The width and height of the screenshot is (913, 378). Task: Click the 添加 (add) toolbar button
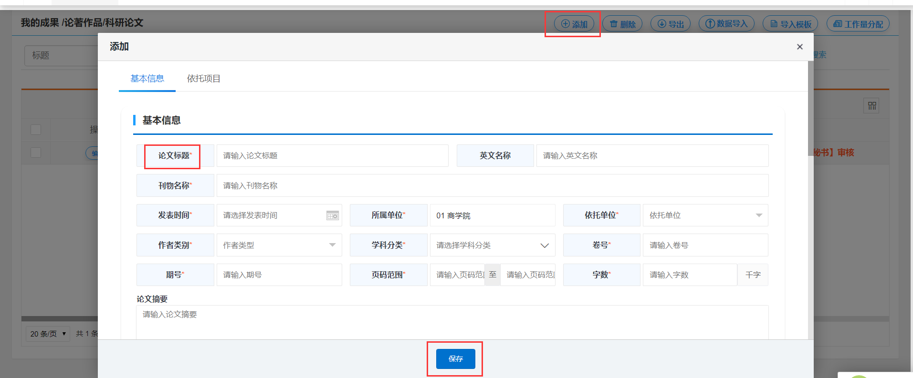[x=574, y=24]
